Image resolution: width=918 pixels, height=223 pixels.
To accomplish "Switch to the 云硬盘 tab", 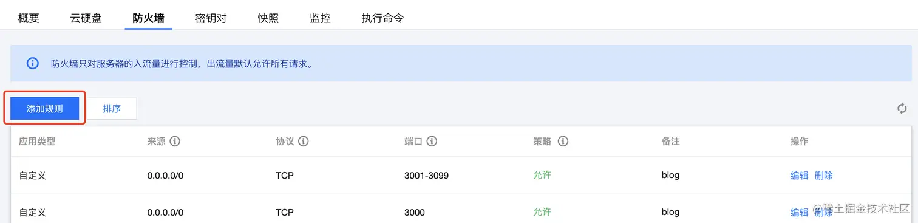I will 86,18.
